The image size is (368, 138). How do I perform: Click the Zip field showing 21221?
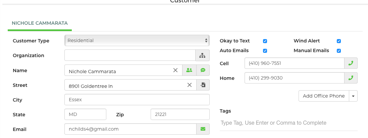click(180, 114)
